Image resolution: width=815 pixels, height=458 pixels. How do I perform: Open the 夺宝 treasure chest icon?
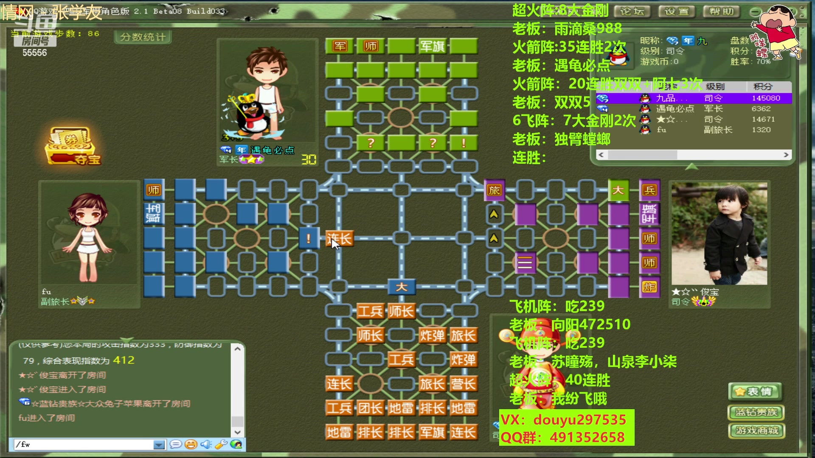[x=73, y=145]
